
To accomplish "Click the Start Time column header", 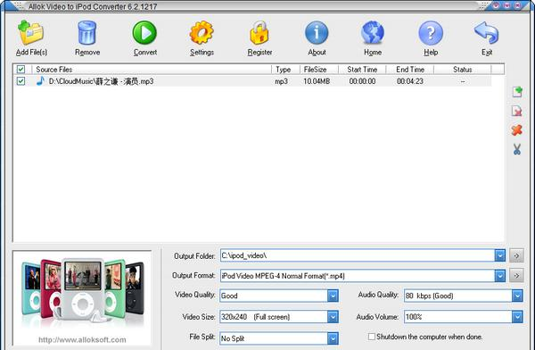I will 362,70.
